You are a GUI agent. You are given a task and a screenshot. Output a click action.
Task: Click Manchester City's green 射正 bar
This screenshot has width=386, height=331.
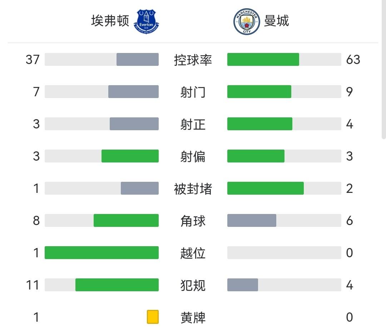(260, 124)
